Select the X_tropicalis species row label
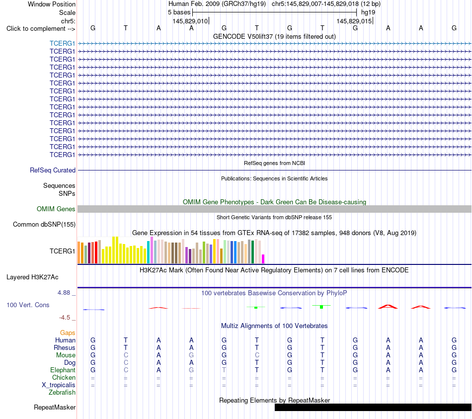 pyautogui.click(x=59, y=385)
